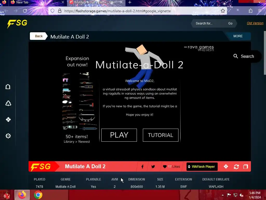Image resolution: width=266 pixels, height=200 pixels.
Task: Open a new browser tab
Action: [130, 2]
